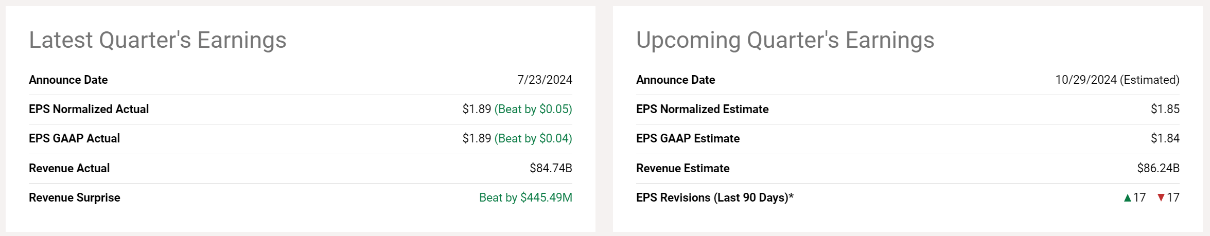Click the EPS GAAP Actual label
Screen dimensions: 1210x236
pos(74,139)
